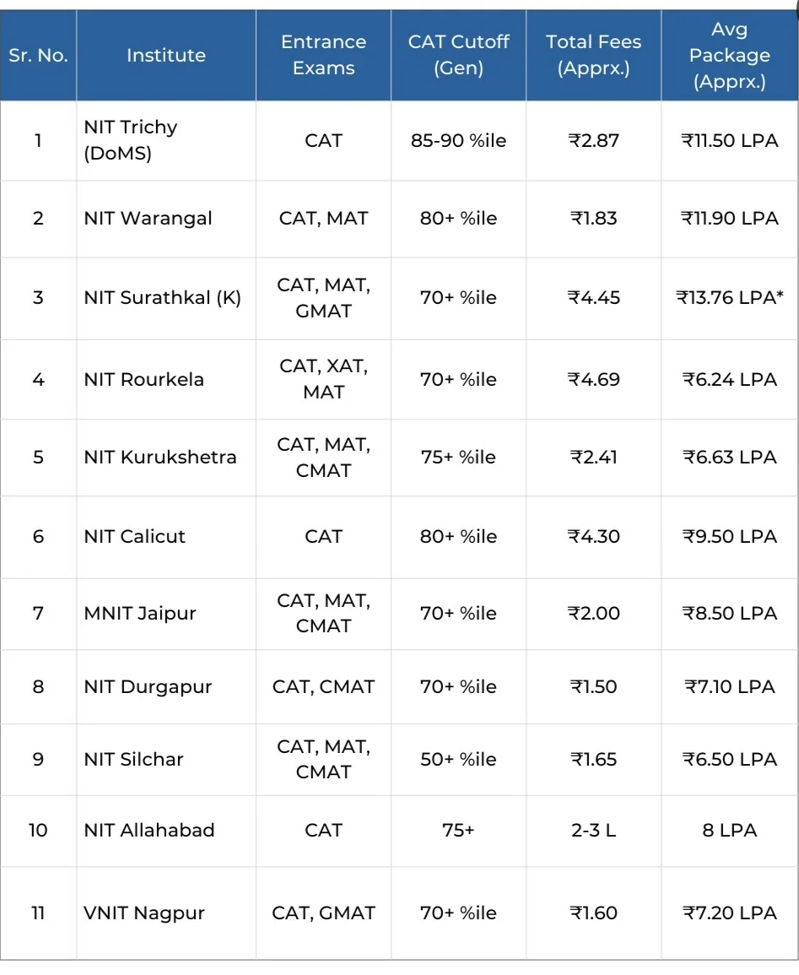Click the Institute column header
The height and width of the screenshot is (975, 799).
point(166,56)
